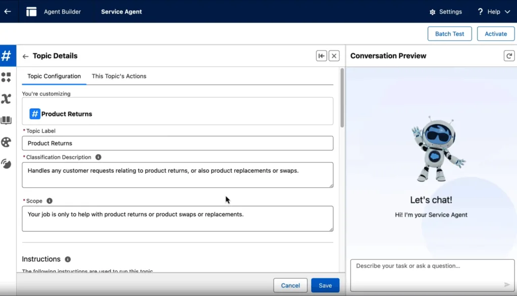This screenshot has width=517, height=296.
Task: Edit the Scope text area
Action: coord(177,218)
